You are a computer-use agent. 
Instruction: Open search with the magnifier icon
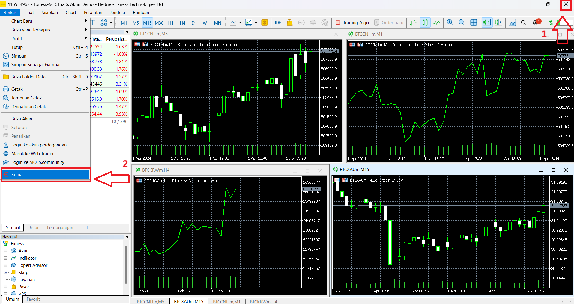[524, 22]
